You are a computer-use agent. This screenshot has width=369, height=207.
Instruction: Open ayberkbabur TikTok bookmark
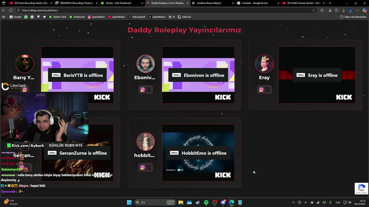(x=157, y=17)
